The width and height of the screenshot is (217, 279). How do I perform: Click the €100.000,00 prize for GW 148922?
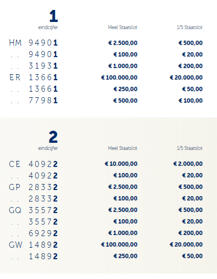point(119,244)
